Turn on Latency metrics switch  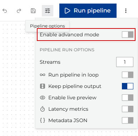point(128,109)
